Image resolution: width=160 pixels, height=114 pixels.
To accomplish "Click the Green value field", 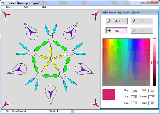I will point(152,97).
